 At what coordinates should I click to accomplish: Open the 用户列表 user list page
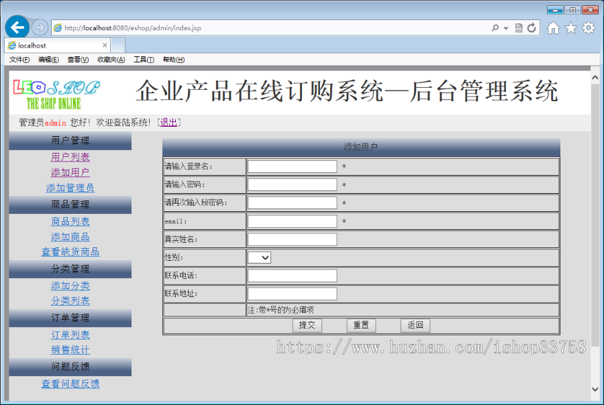(x=70, y=157)
